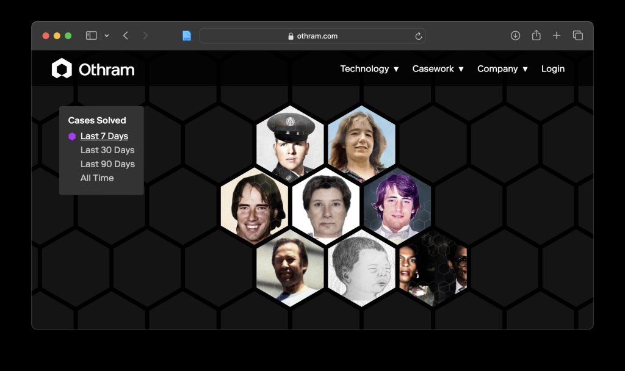625x371 pixels.
Task: Select the Last 7 Days filter
Action: [x=104, y=136]
